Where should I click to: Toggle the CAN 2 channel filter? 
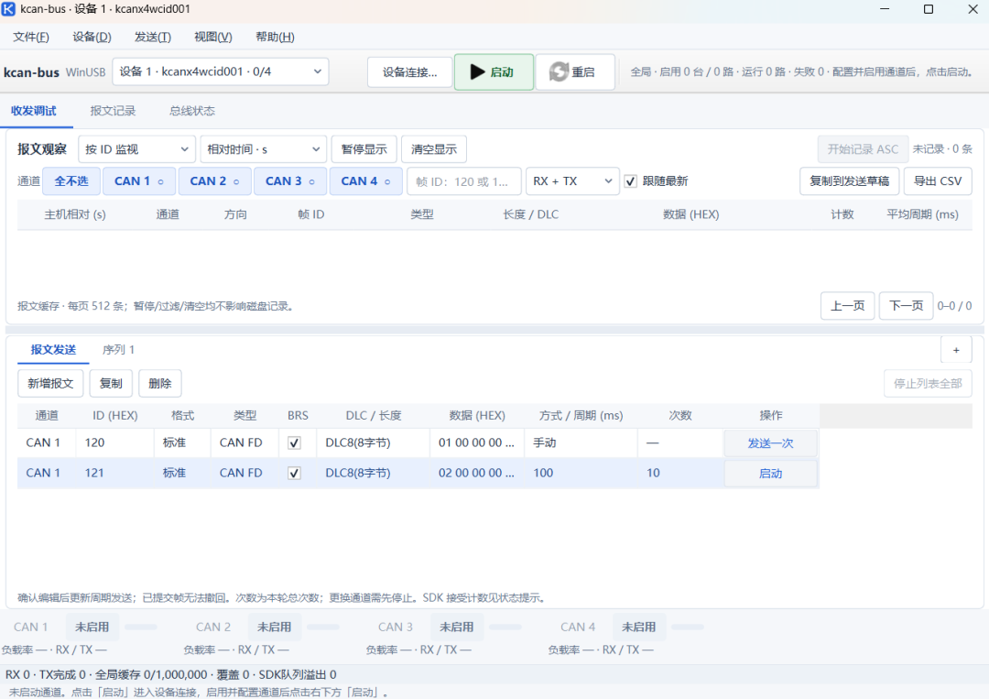[214, 181]
